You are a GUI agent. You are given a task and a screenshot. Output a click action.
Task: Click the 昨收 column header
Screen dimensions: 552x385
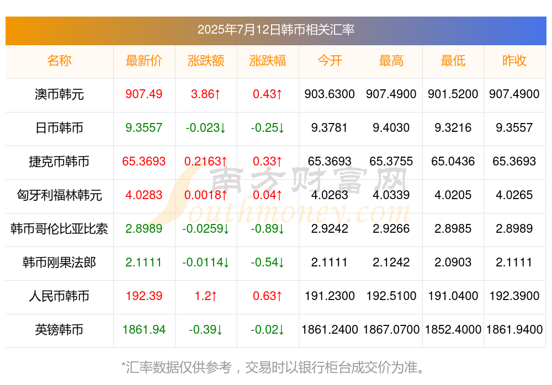[514, 61]
